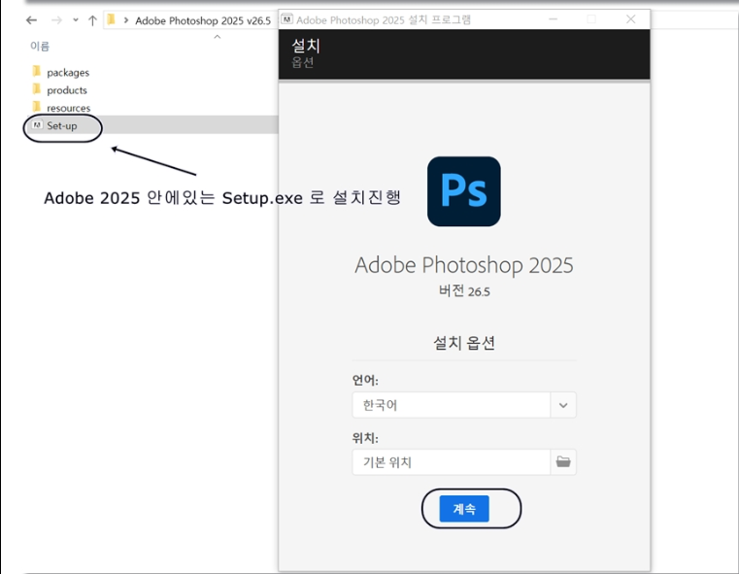739x574 pixels.
Task: Open the 언어 language dropdown showing 한국어
Action: [464, 405]
